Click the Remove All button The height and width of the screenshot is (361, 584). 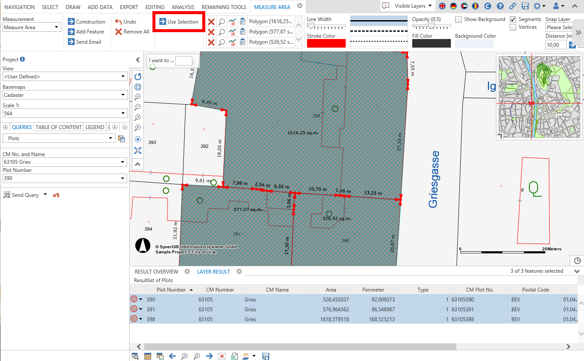coord(132,32)
